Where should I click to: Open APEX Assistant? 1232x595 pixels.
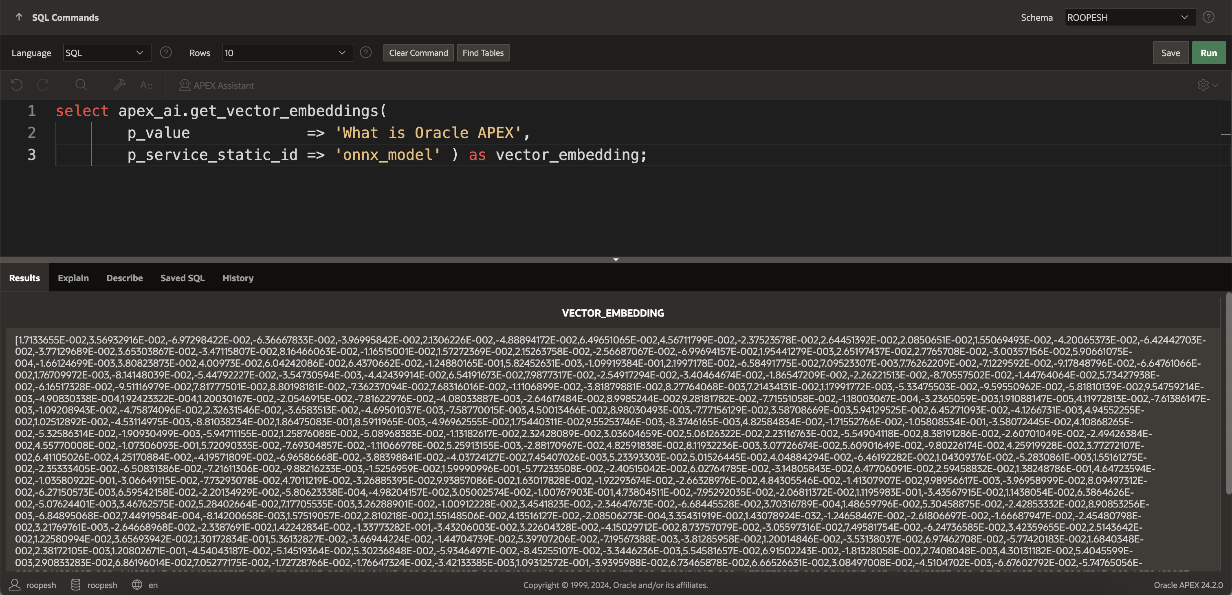pos(217,85)
